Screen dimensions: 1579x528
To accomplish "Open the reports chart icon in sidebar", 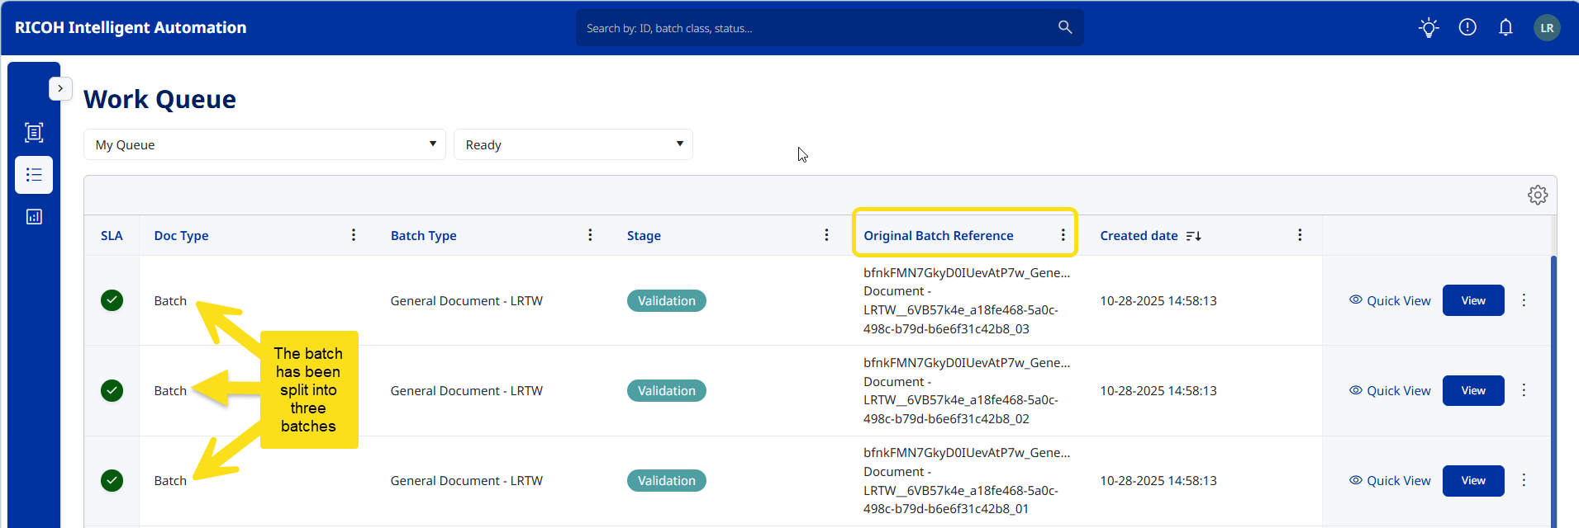I will coord(34,217).
